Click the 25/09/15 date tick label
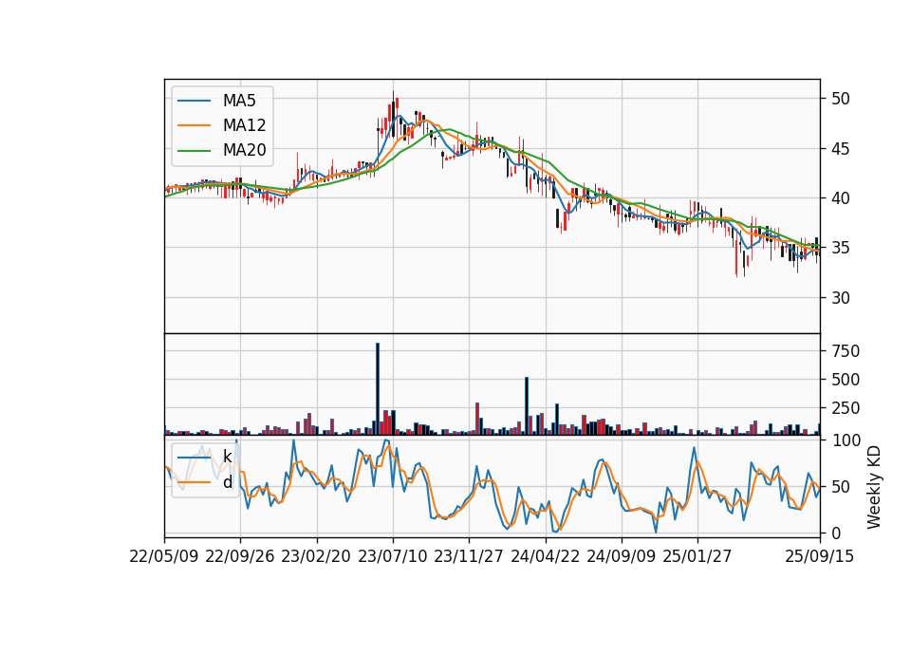This screenshot has height=655, width=911. coord(819,556)
